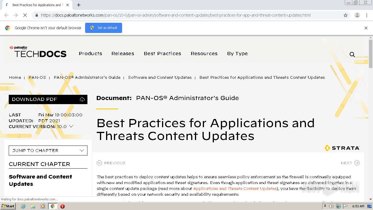The image size is (373, 210).
Task: Click the browser back arrow
Action: 6,15
